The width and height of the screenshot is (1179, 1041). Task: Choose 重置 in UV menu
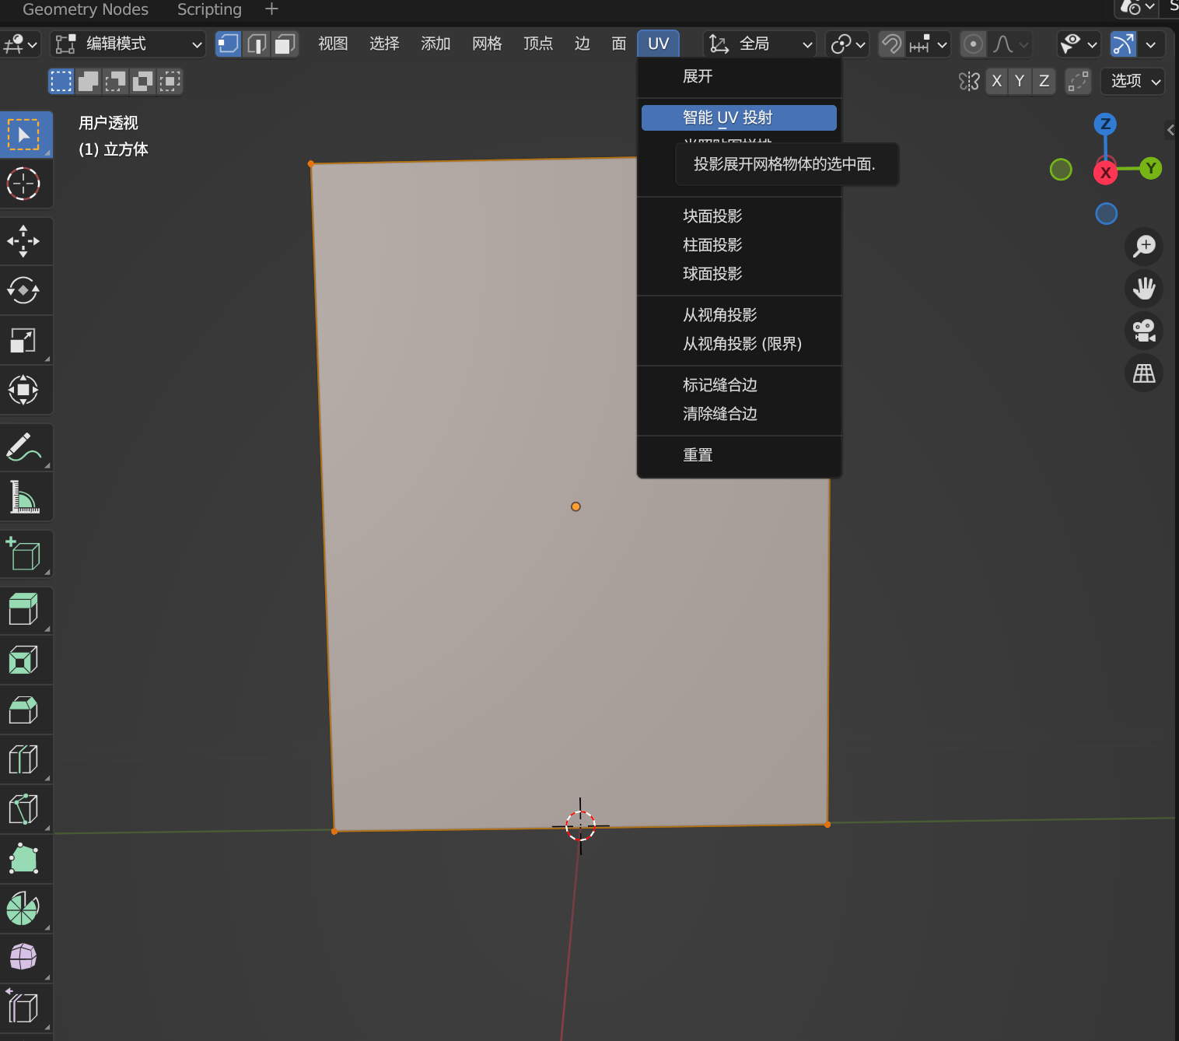[x=739, y=455]
